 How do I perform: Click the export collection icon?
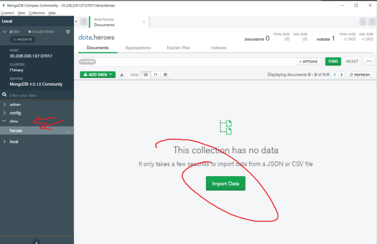pyautogui.click(x=122, y=75)
